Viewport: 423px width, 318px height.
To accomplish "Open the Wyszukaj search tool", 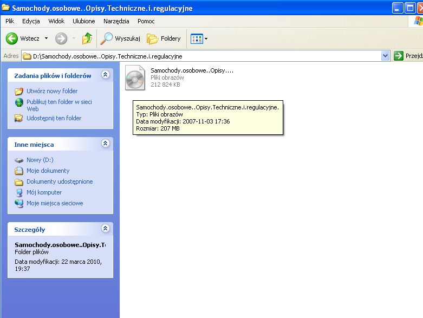I will 121,38.
